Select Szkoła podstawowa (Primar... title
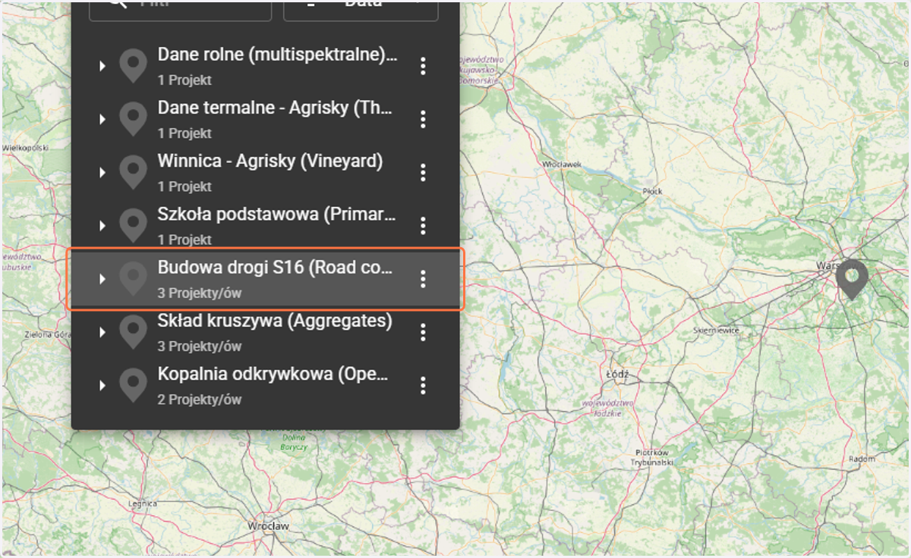Viewport: 911px width, 558px height. point(277,214)
